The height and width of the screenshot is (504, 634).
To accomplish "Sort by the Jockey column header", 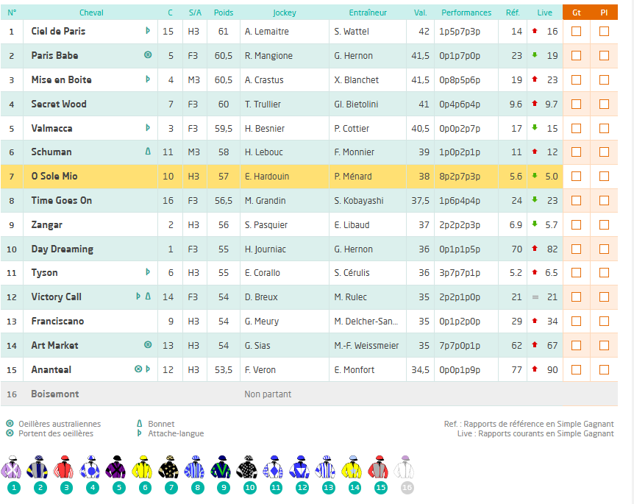I will coord(284,13).
